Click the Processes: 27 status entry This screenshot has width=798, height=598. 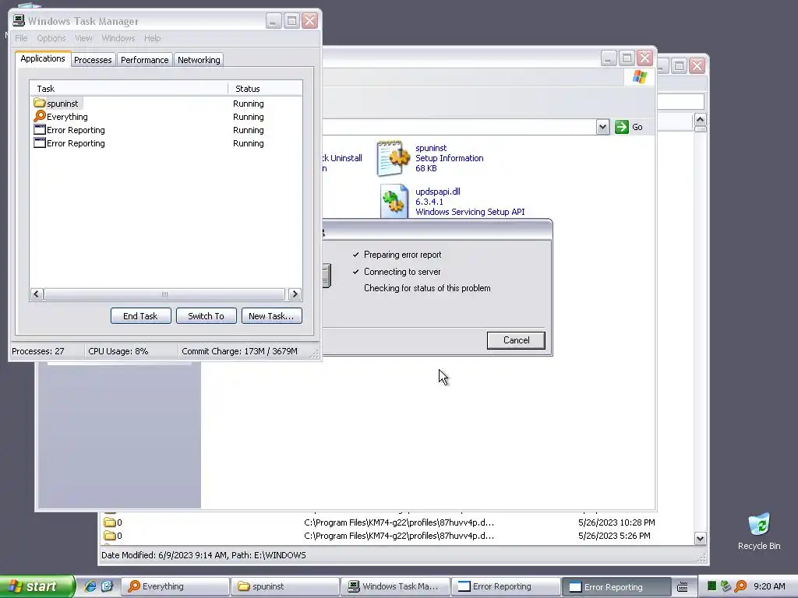pyautogui.click(x=38, y=351)
